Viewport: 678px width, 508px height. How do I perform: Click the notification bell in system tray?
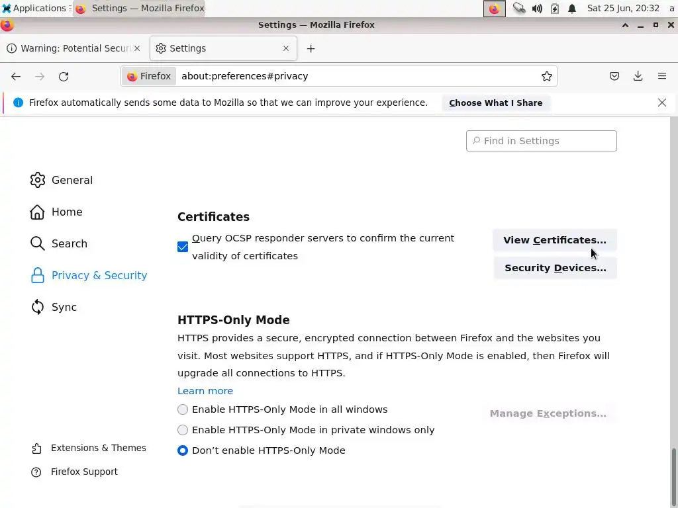click(x=572, y=9)
